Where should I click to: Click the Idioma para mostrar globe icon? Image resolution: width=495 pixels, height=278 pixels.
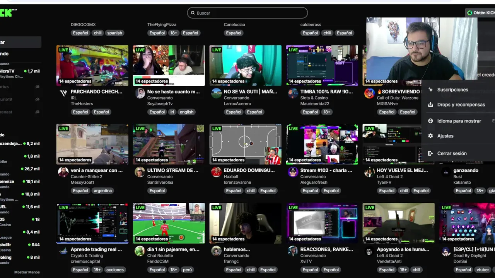point(430,121)
